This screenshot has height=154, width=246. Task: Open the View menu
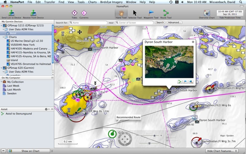click(x=71, y=2)
